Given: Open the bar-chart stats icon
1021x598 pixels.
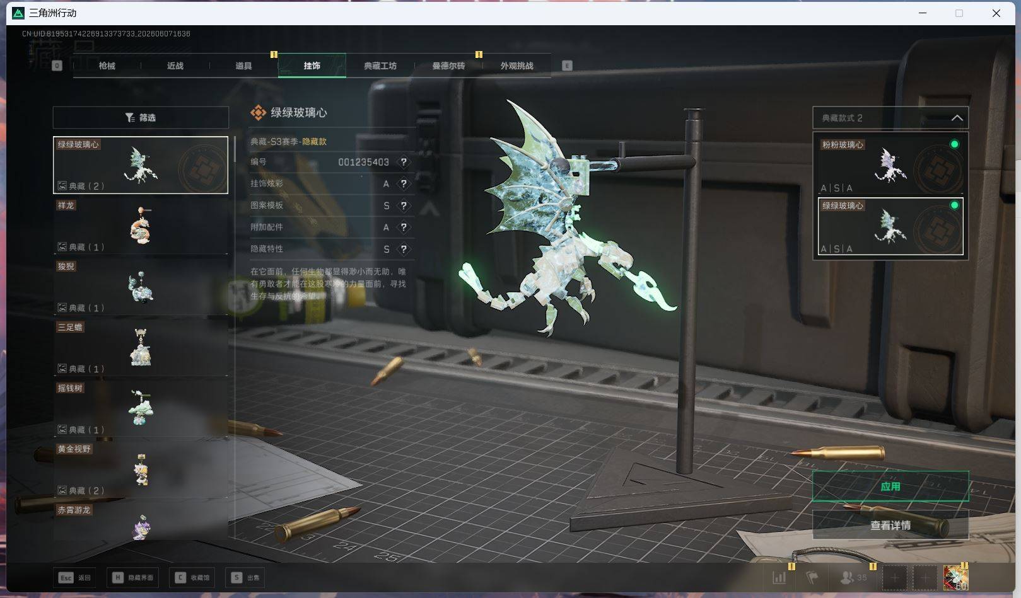Looking at the screenshot, I should coord(779,577).
